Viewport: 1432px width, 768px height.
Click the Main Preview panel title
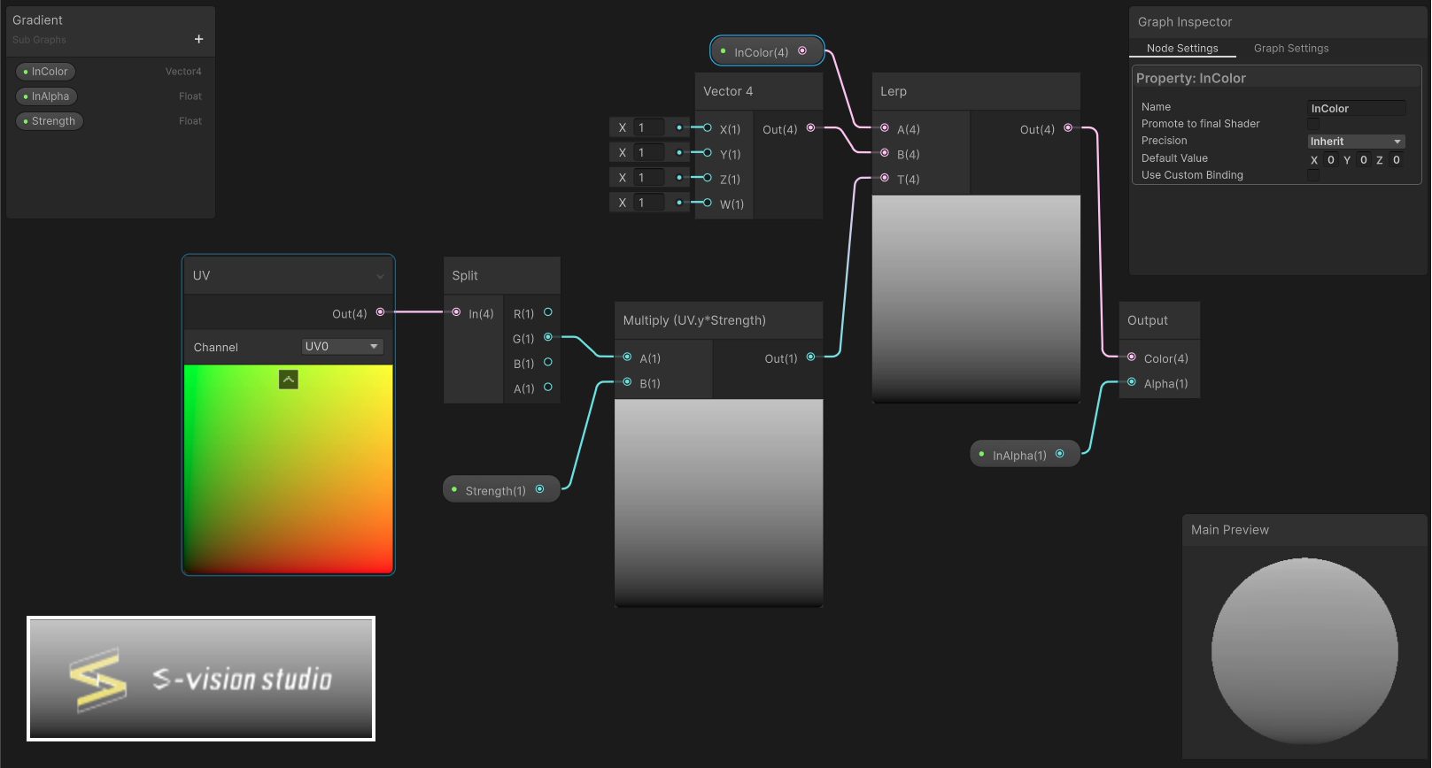[x=1229, y=530]
